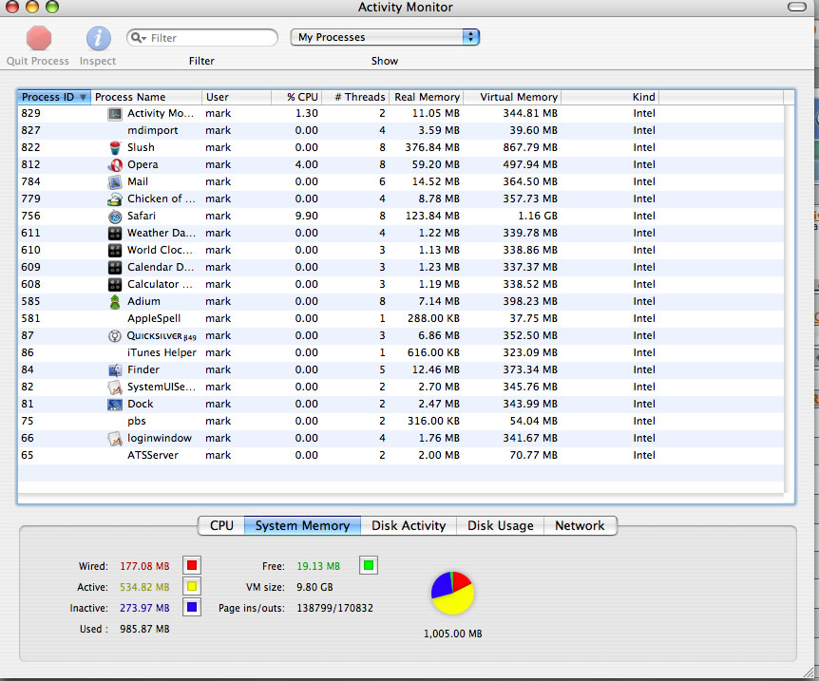The height and width of the screenshot is (681, 819).
Task: Click the Finder icon in process list
Action: coord(115,370)
